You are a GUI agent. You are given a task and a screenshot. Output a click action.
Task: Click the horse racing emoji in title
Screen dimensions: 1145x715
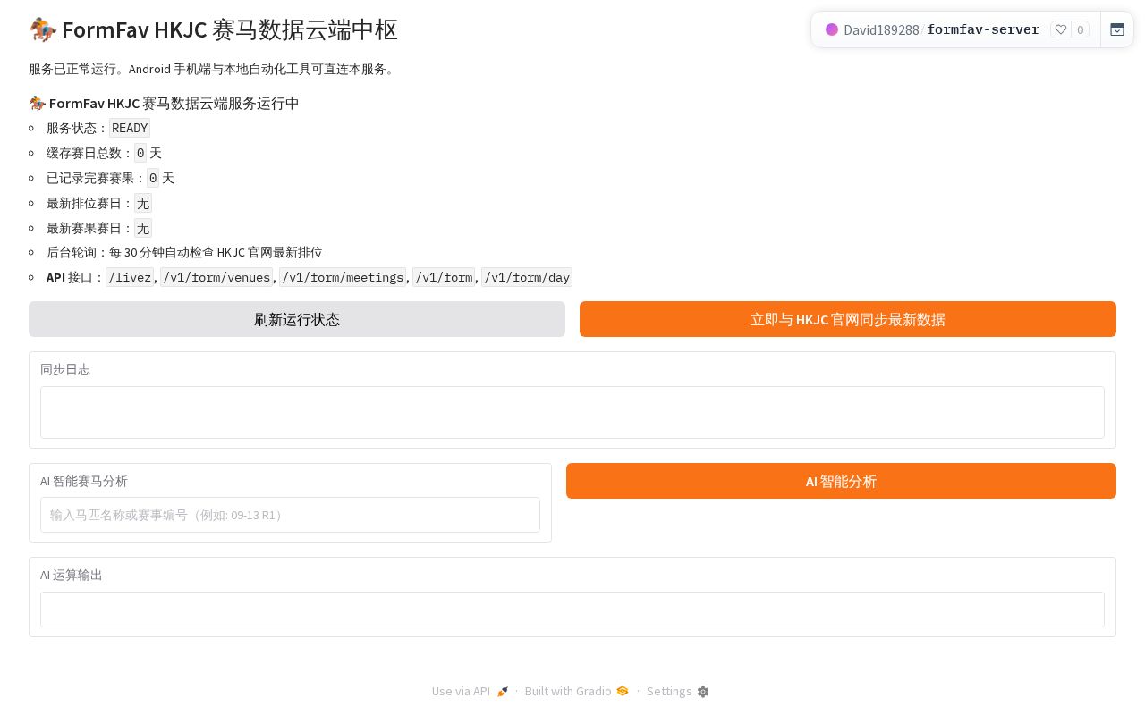pyautogui.click(x=43, y=29)
